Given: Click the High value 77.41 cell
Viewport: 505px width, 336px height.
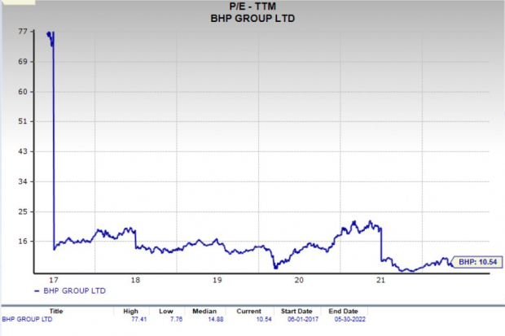Looking at the screenshot, I should click(x=132, y=320).
